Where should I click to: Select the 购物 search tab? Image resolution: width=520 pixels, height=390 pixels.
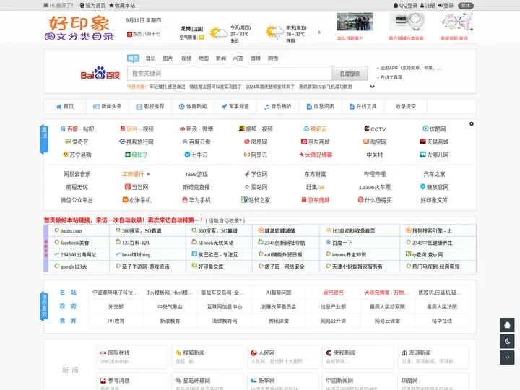tap(273, 58)
